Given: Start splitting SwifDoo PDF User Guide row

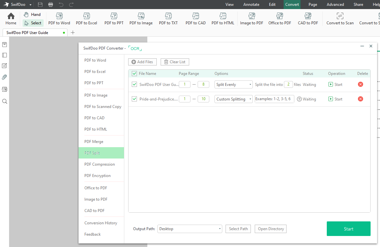Looking at the screenshot, I should [336, 85].
